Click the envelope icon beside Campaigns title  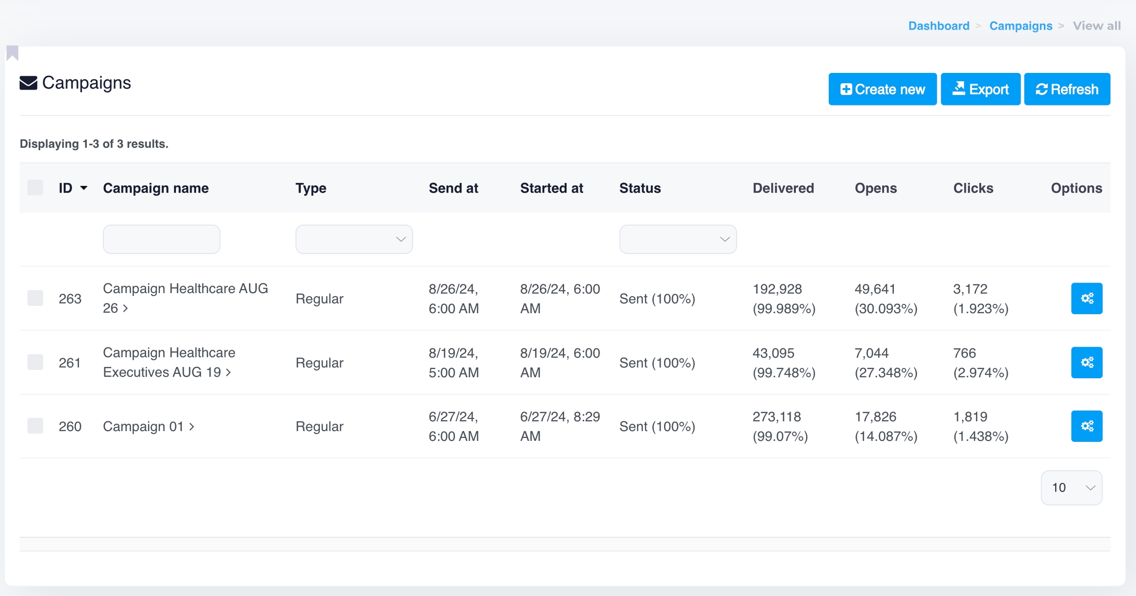(x=28, y=83)
